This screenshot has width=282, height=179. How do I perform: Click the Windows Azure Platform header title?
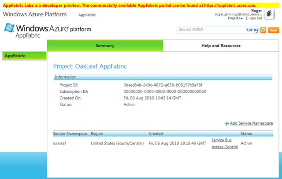35,15
